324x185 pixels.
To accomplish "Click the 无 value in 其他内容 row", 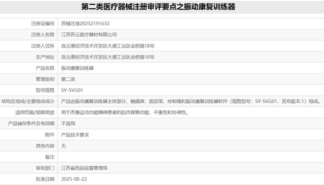I will pos(64,146).
